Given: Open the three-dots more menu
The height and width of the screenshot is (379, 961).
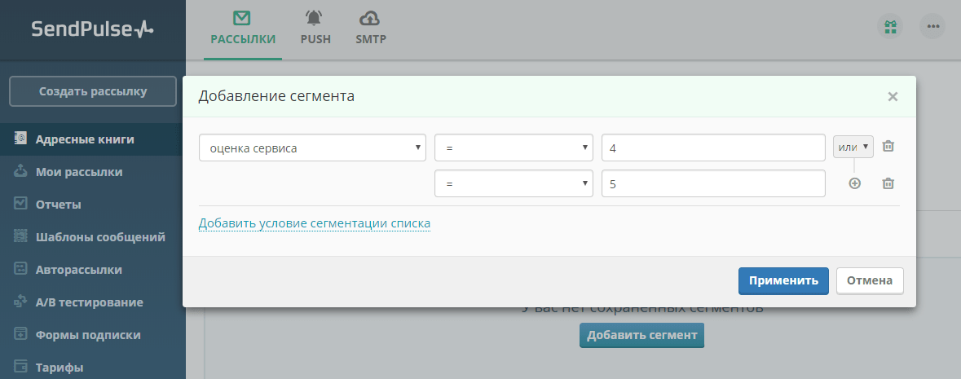Looking at the screenshot, I should [932, 26].
